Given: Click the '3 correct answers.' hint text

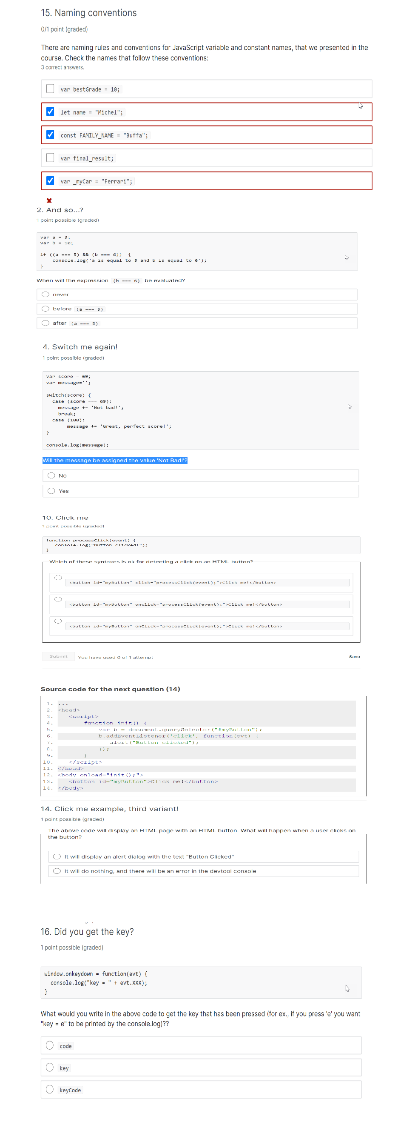Looking at the screenshot, I should click(62, 67).
